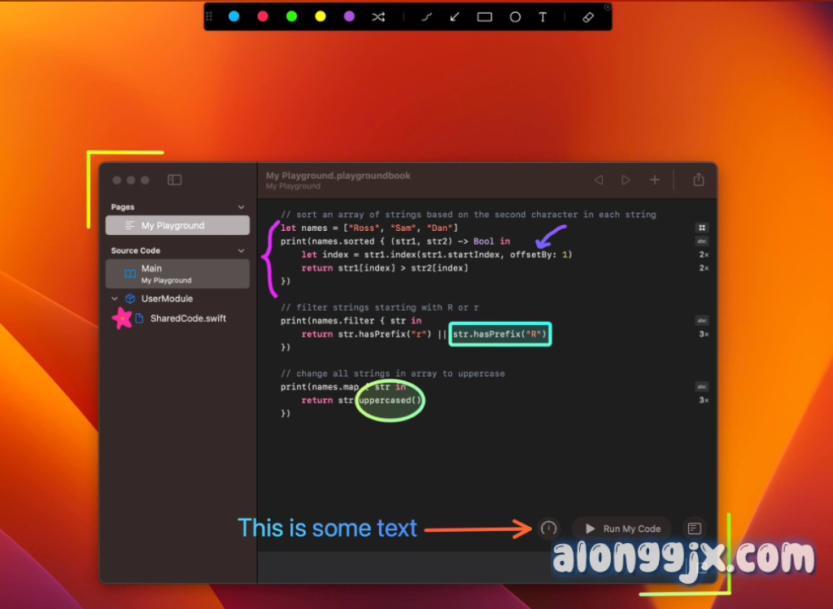Choose the circle shape tool
This screenshot has height=609, width=833.
pos(515,16)
